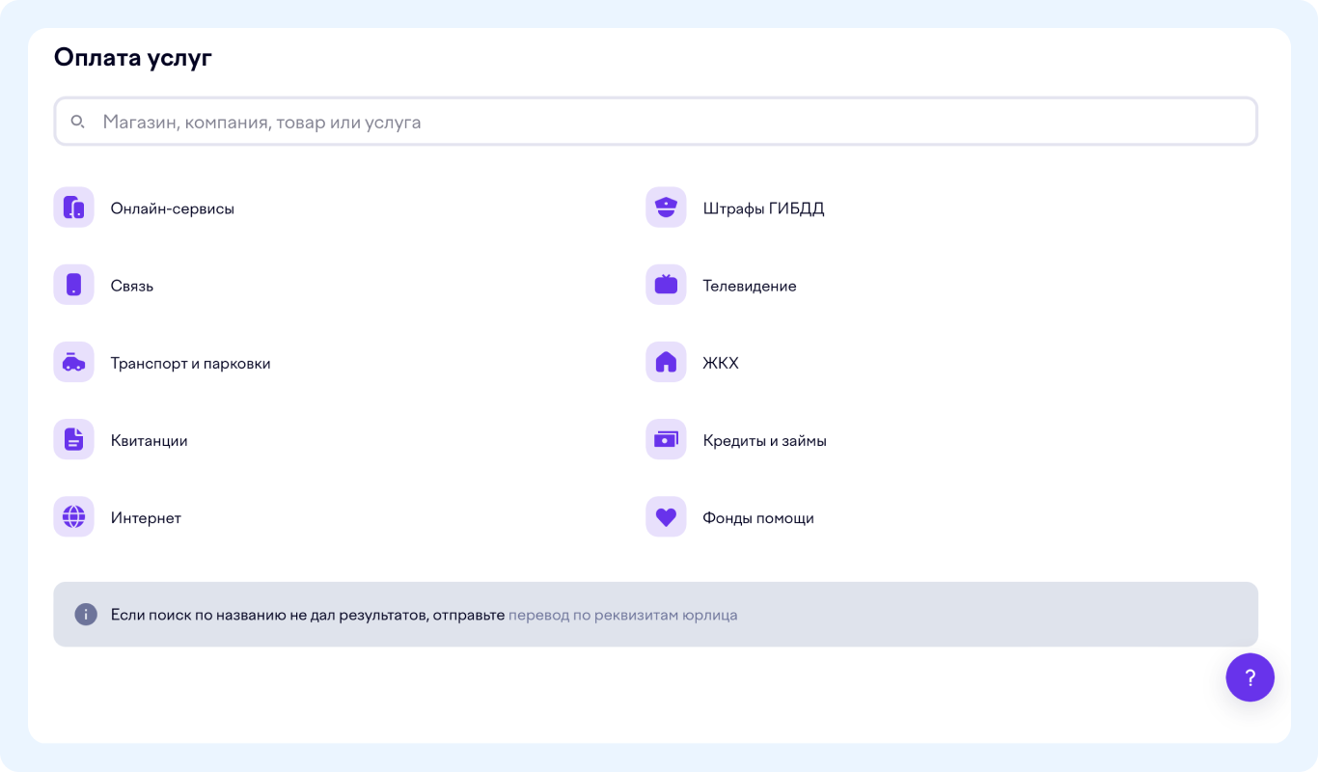1318x772 pixels.
Task: Open the Фонды помощи heart icon
Action: click(x=666, y=517)
